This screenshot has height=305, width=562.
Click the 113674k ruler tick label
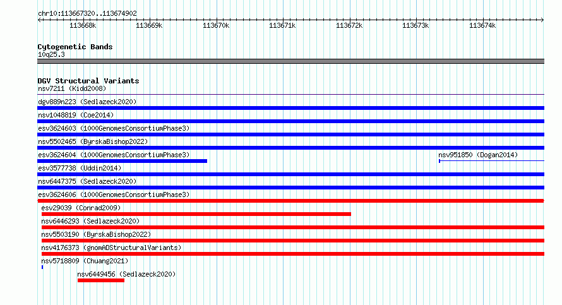pyautogui.click(x=482, y=26)
